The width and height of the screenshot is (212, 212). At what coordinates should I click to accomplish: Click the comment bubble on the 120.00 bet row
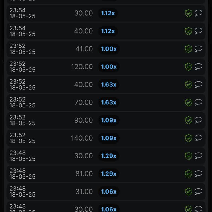coord(198,67)
